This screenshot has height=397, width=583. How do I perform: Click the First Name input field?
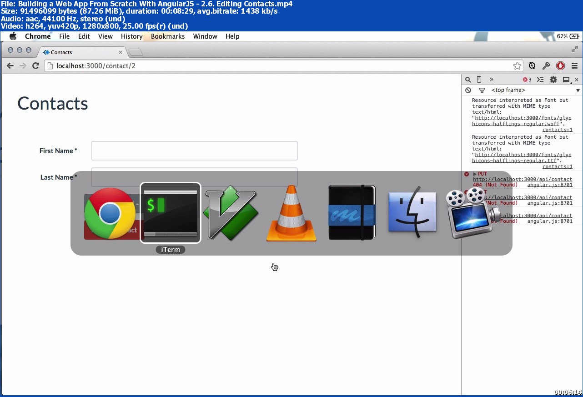tap(194, 151)
